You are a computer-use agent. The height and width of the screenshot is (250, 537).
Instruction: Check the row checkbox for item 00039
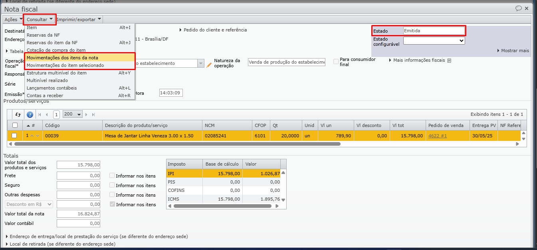coord(14,136)
